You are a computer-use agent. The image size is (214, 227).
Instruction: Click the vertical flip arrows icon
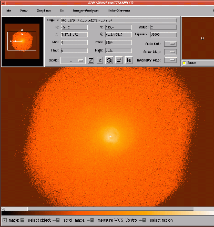(129, 60)
